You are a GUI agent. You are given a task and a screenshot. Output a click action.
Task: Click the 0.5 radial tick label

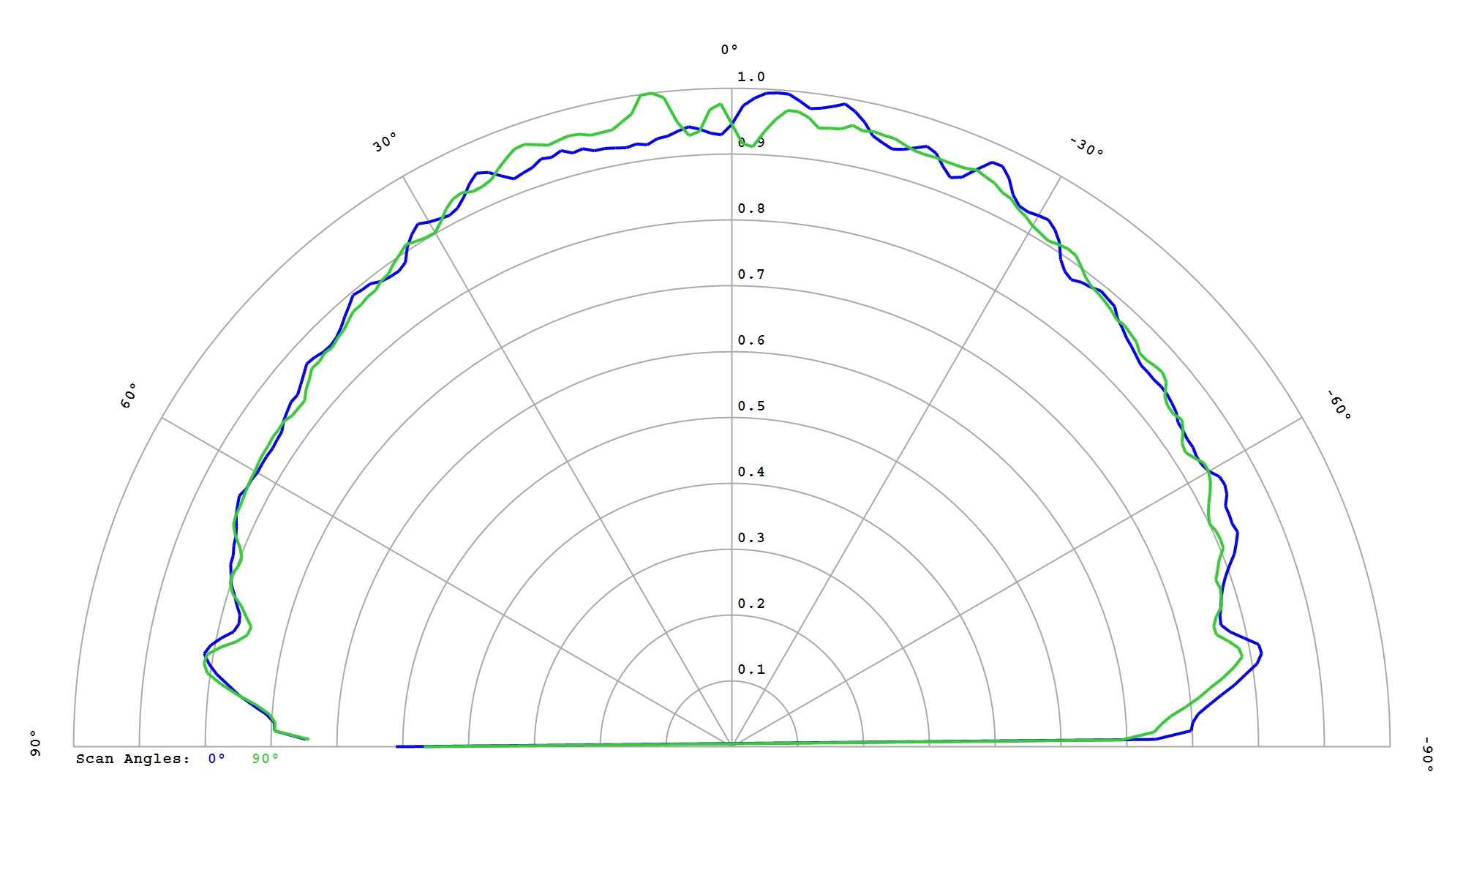point(751,406)
